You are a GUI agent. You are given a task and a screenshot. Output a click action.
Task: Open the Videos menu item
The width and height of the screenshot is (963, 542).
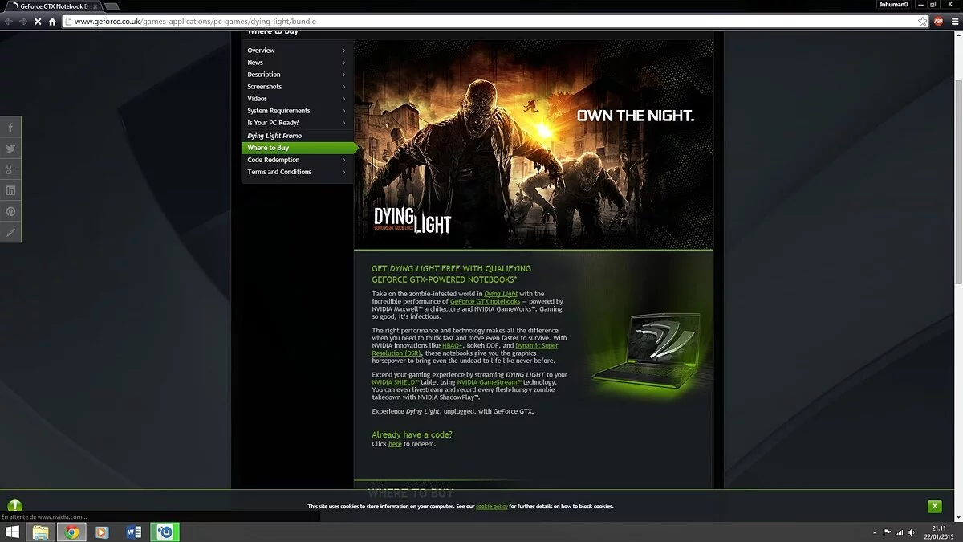[x=297, y=99]
